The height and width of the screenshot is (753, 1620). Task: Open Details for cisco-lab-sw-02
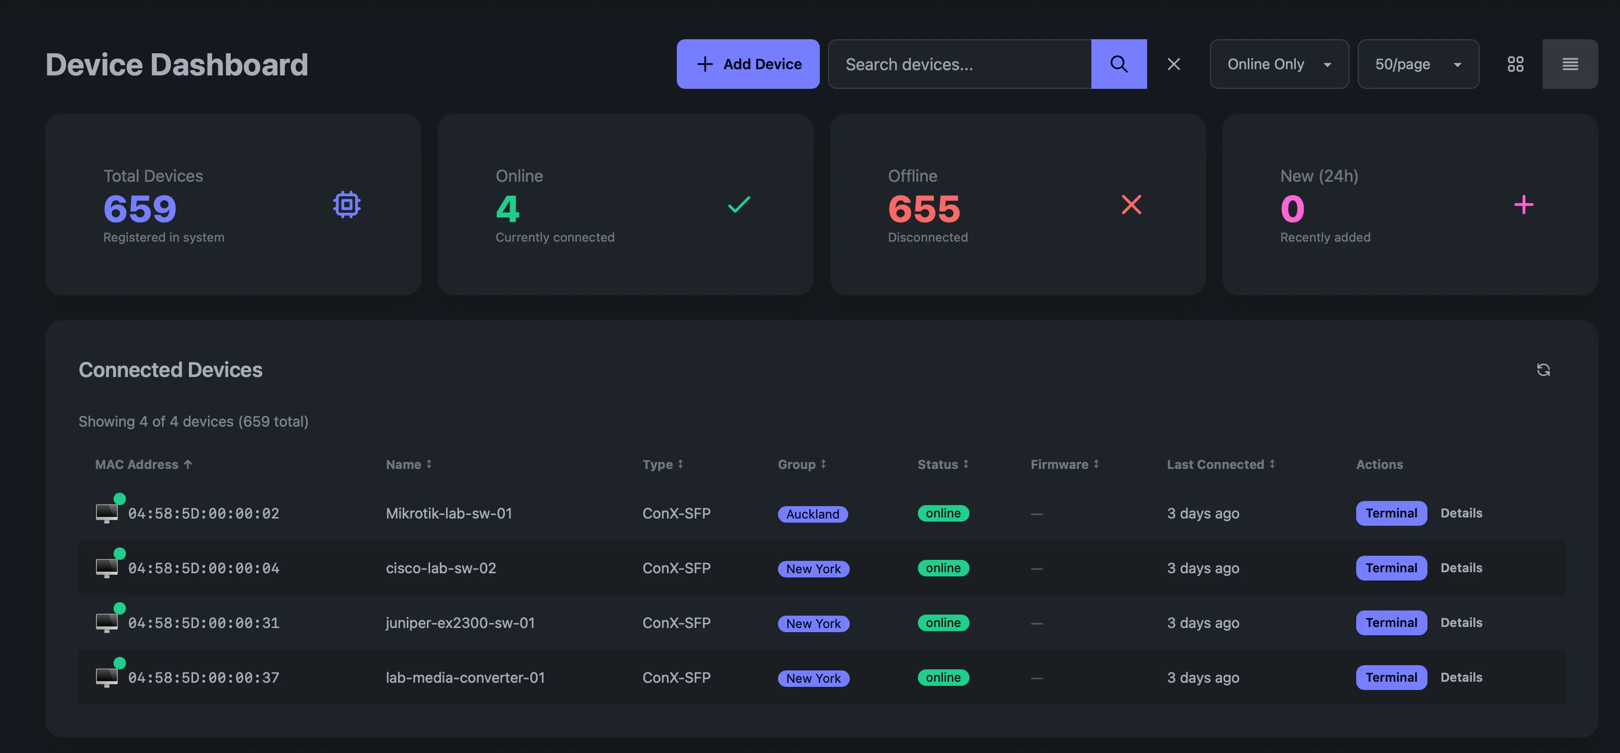click(1462, 568)
